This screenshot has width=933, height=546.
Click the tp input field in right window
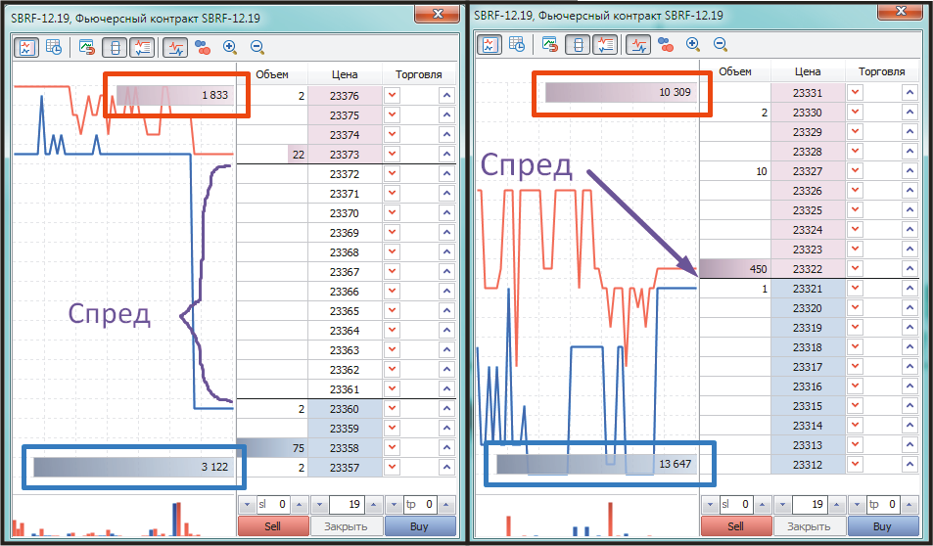click(884, 505)
